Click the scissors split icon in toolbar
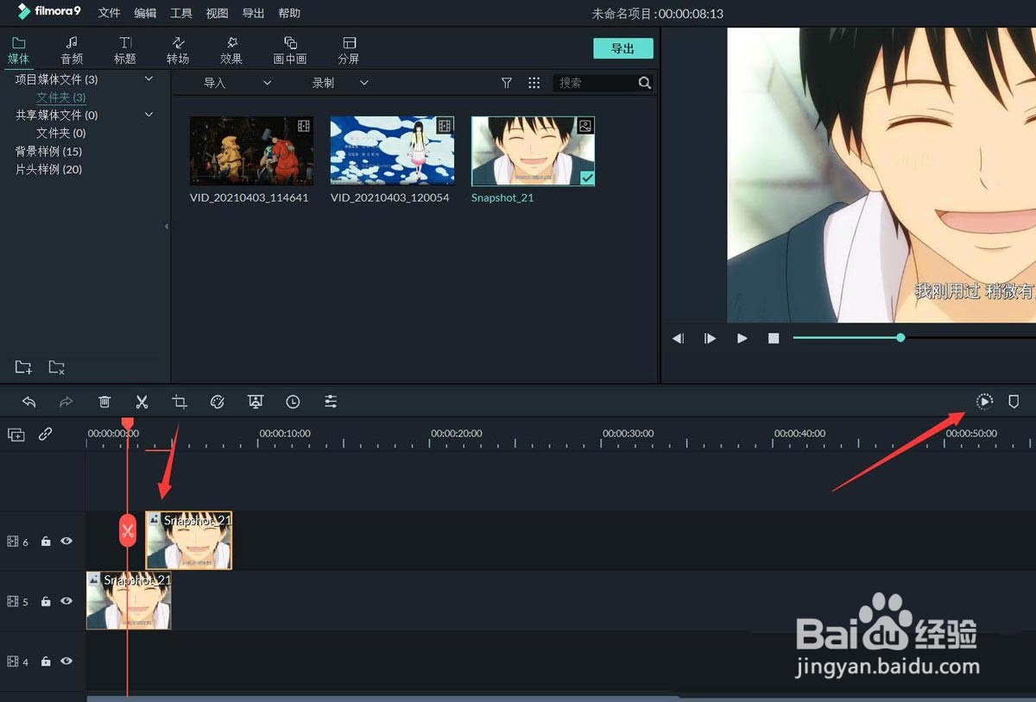 click(x=142, y=402)
